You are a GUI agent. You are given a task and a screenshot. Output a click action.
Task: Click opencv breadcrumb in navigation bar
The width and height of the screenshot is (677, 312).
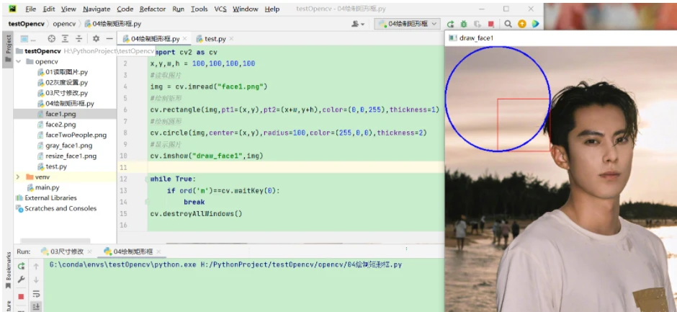click(64, 24)
